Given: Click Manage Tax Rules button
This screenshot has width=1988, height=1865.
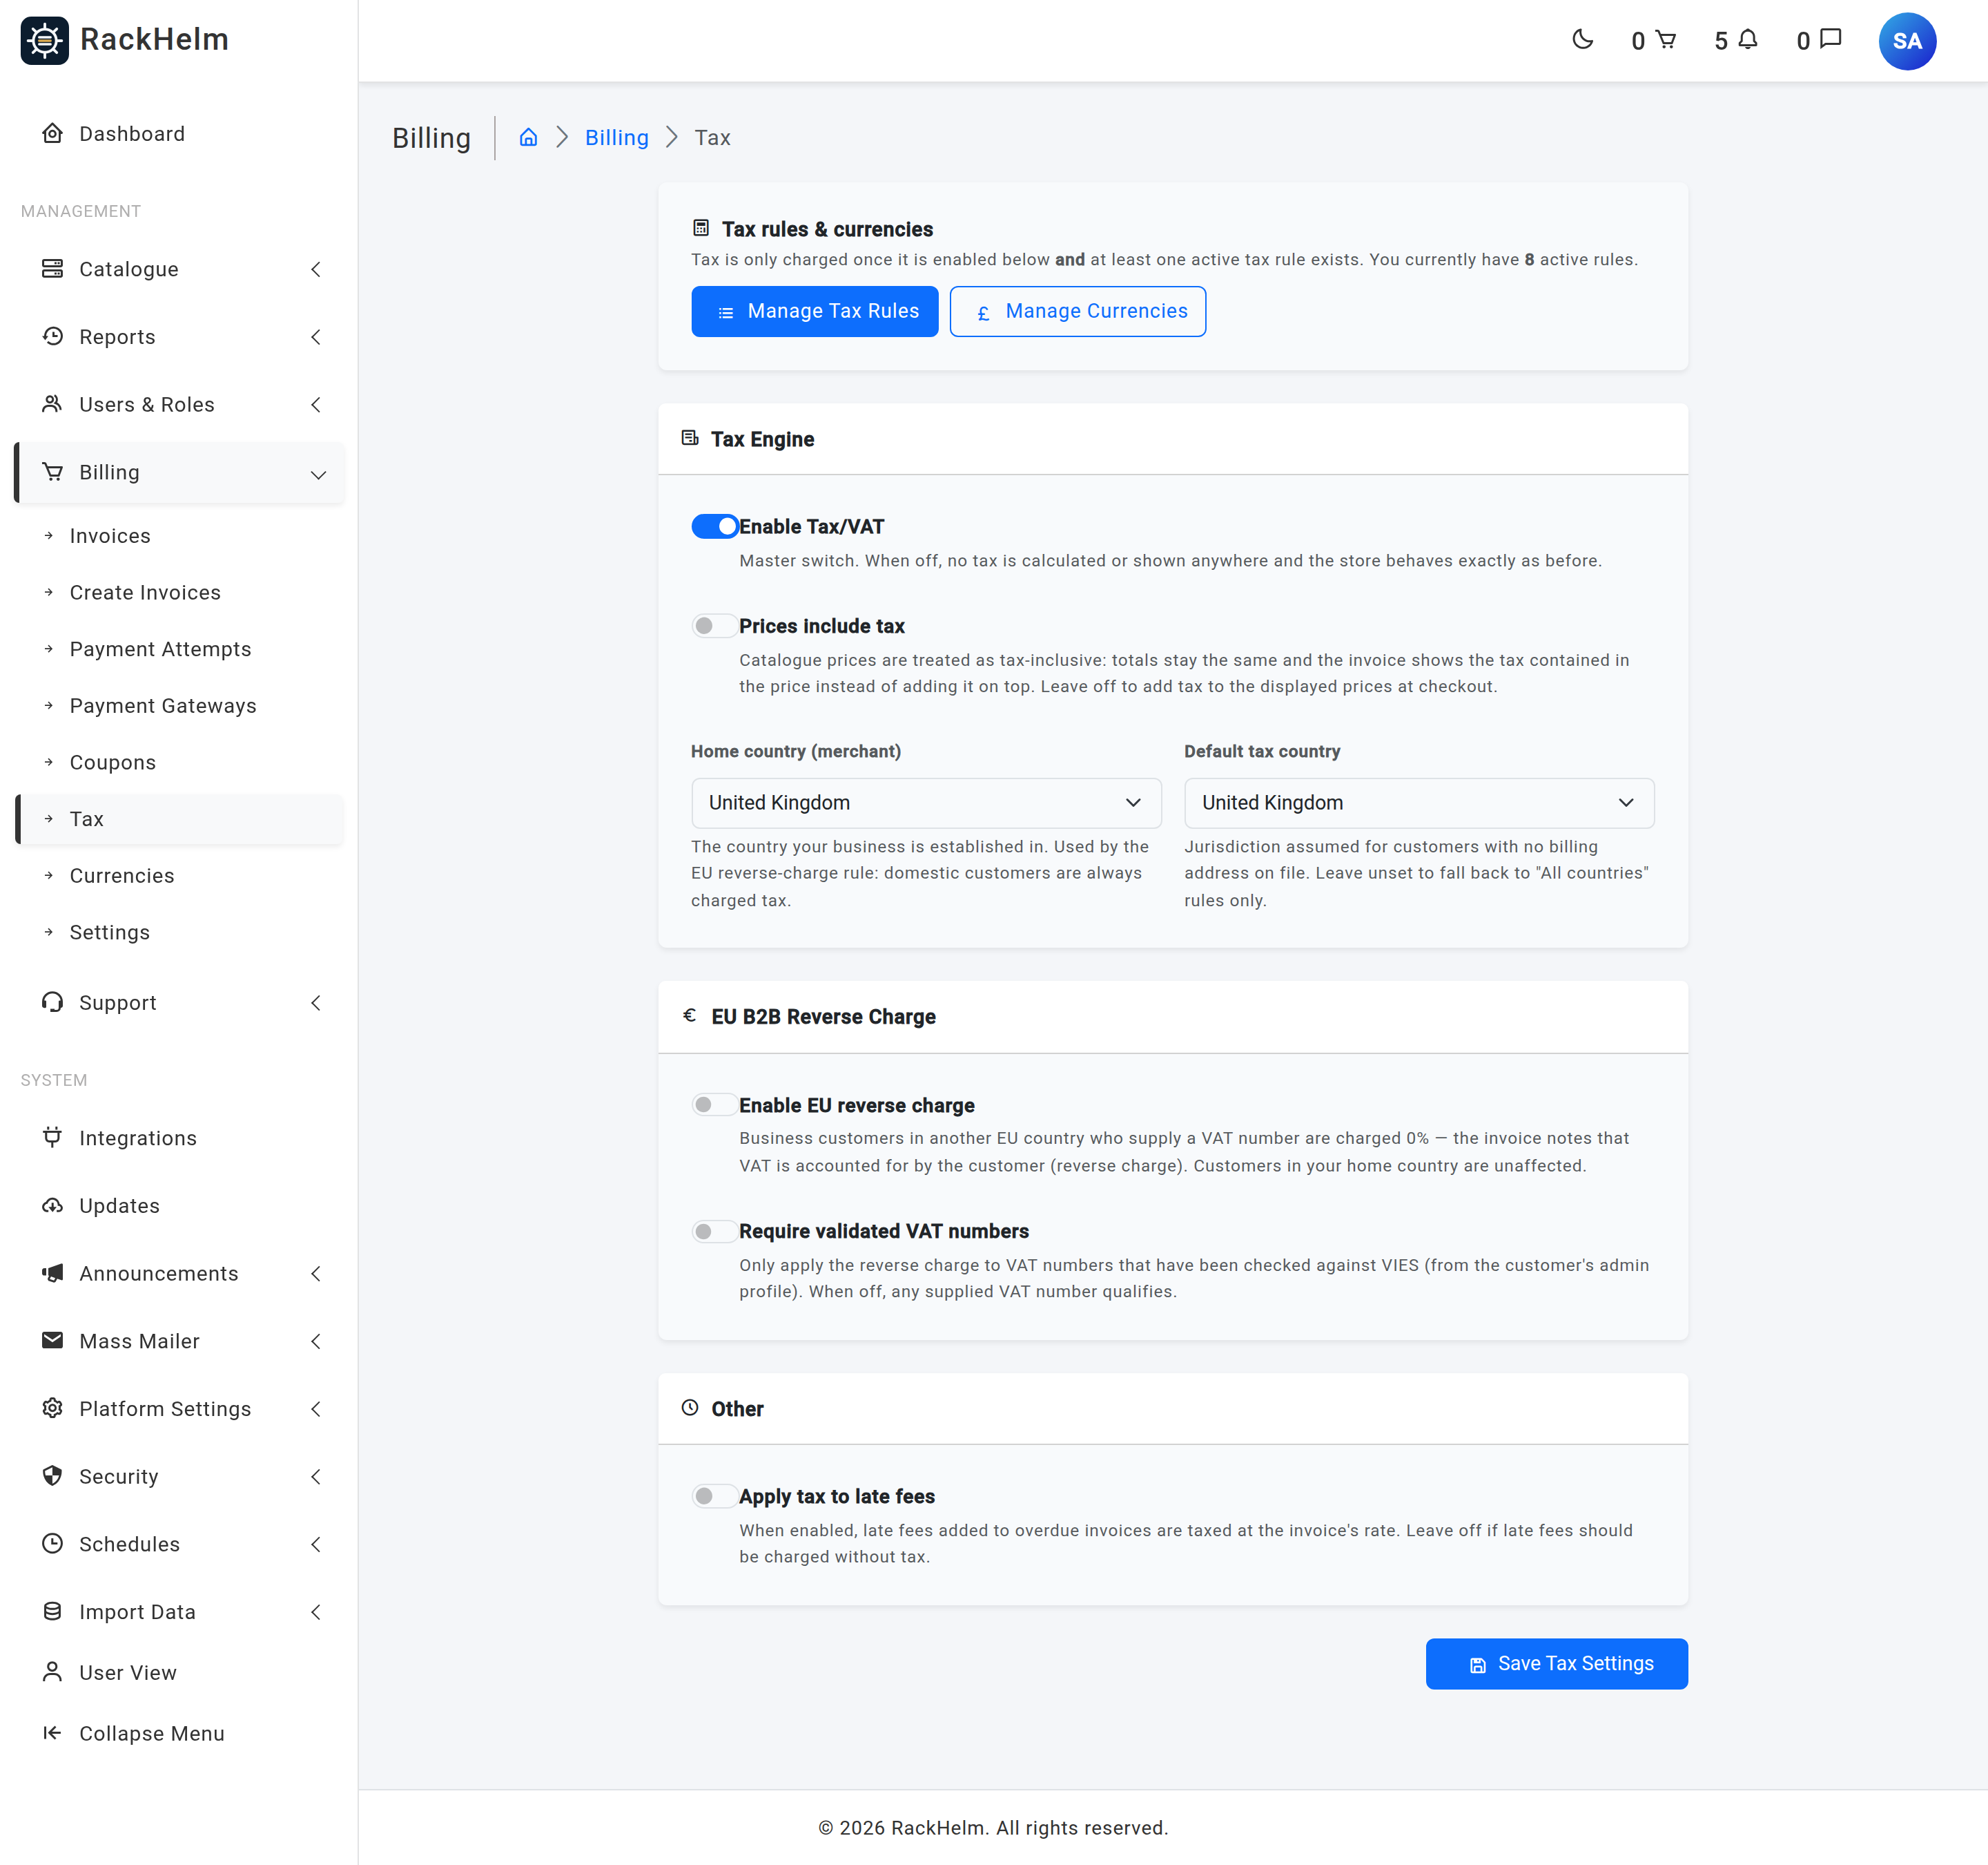Looking at the screenshot, I should click(814, 311).
